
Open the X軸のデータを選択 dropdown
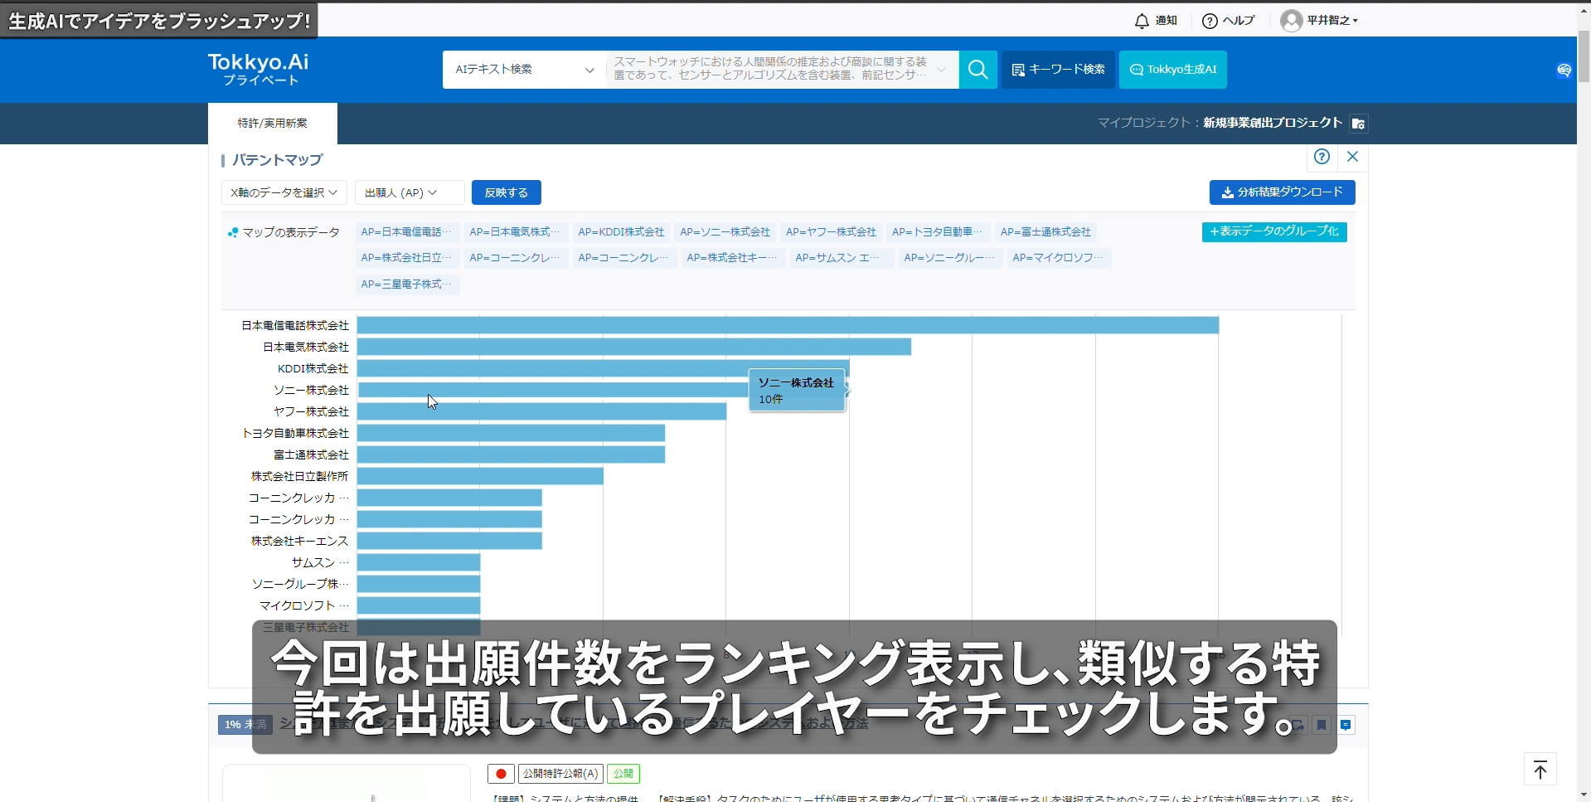click(x=284, y=192)
